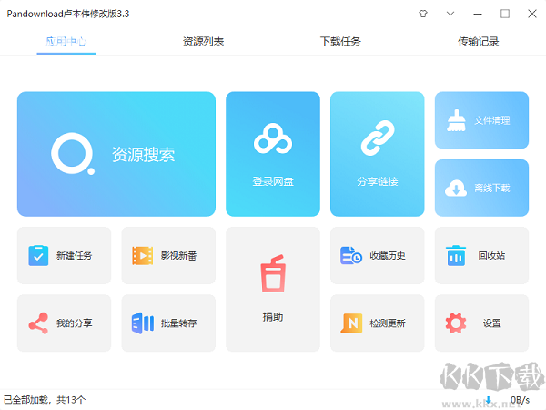This screenshot has height=410, width=546.
Task: Select the first tab 应用中心
Action: click(66, 42)
